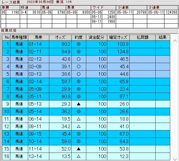Select ticket row 09-15
The height and width of the screenshot is (161, 179).
(x=86, y=134)
